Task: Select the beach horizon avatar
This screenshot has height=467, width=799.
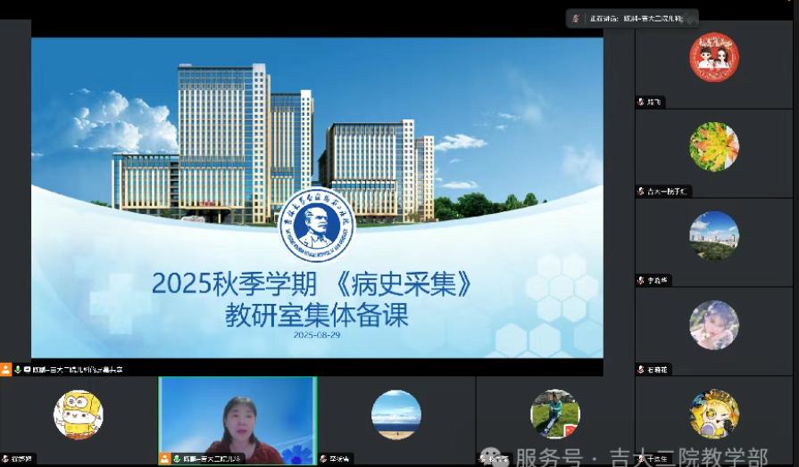Action: coord(396,414)
